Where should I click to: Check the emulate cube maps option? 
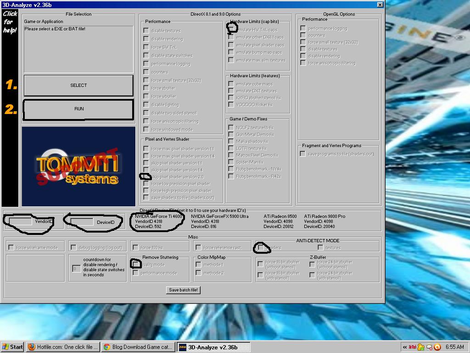click(x=231, y=84)
